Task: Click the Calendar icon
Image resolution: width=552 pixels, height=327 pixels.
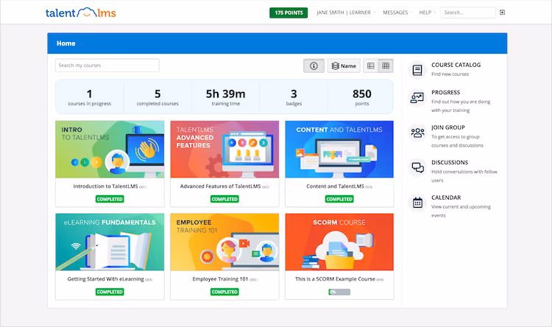Action: coord(417,203)
